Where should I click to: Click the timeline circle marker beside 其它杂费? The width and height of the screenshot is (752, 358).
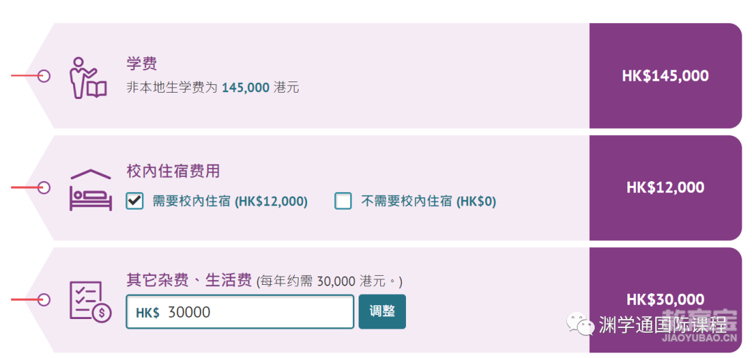pyautogui.click(x=44, y=300)
